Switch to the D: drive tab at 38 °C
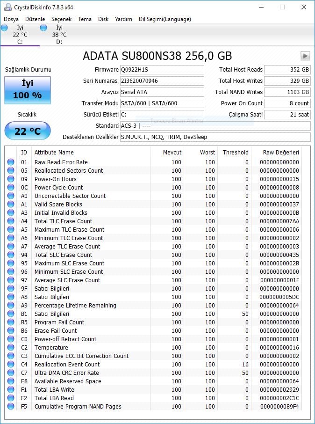Image resolution: width=315 pixels, height=424 pixels. [x=59, y=35]
